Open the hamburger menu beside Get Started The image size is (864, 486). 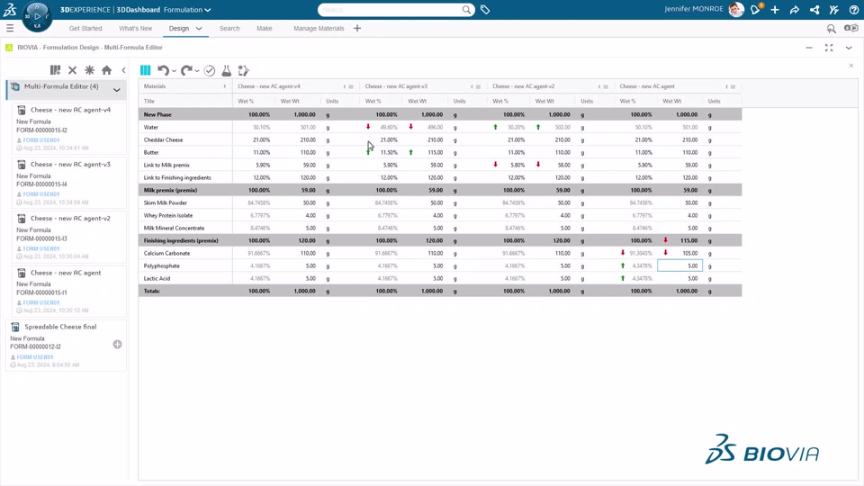(x=10, y=28)
